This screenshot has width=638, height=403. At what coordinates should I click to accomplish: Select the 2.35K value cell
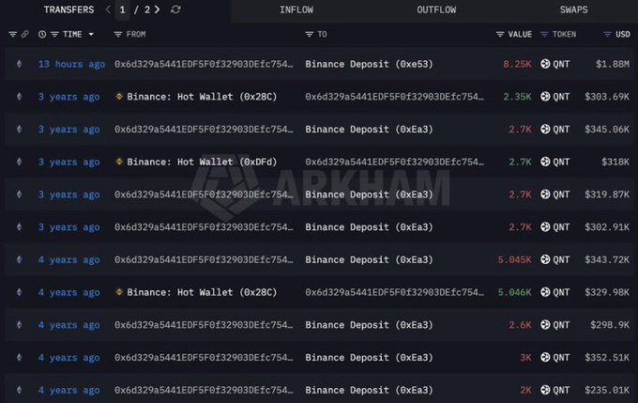point(517,97)
